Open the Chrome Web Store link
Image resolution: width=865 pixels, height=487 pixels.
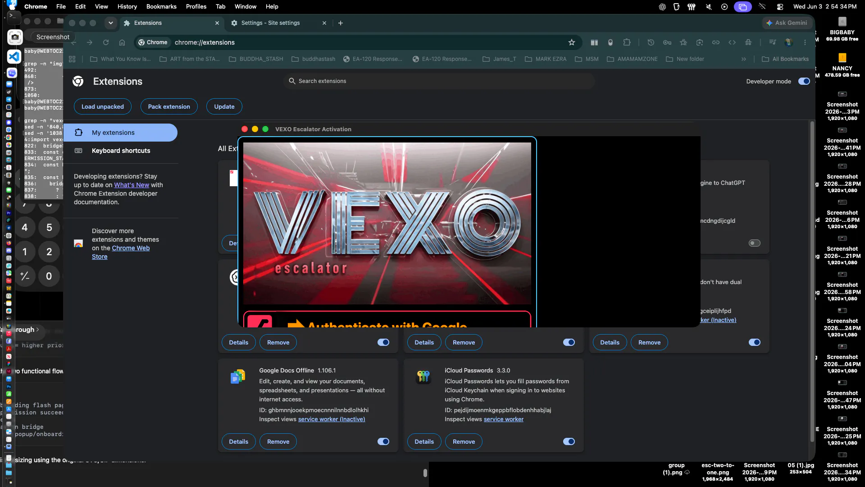[121, 252]
